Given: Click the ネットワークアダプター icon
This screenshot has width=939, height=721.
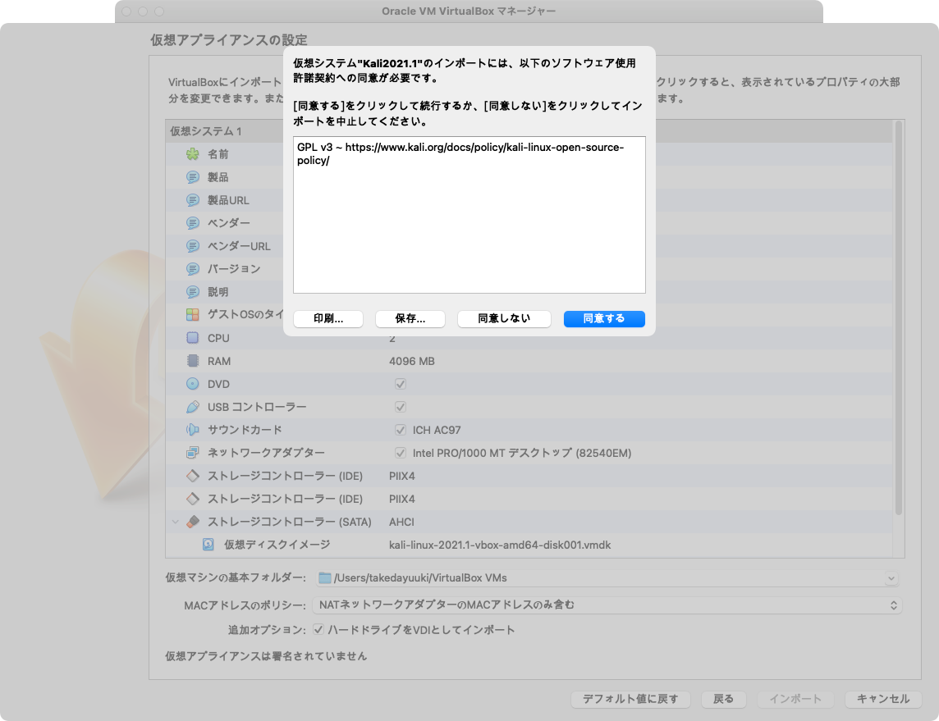Looking at the screenshot, I should click(x=192, y=453).
